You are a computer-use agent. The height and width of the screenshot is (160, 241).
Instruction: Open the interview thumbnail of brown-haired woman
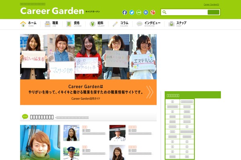tap(117, 152)
